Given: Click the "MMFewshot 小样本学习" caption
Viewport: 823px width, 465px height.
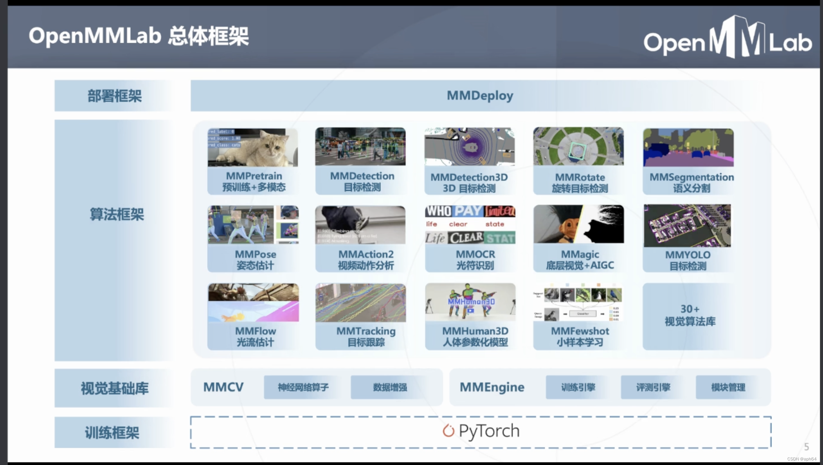Looking at the screenshot, I should (x=580, y=337).
